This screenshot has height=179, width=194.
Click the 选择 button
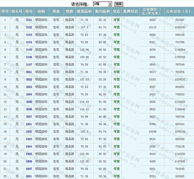coord(119,4)
